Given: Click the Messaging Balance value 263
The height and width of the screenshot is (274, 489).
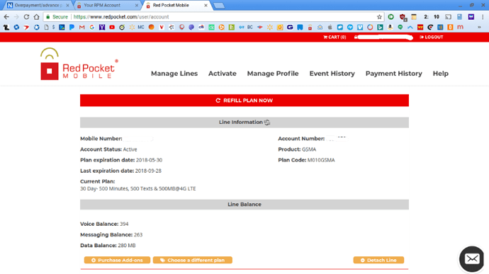Looking at the screenshot, I should coord(138,235).
